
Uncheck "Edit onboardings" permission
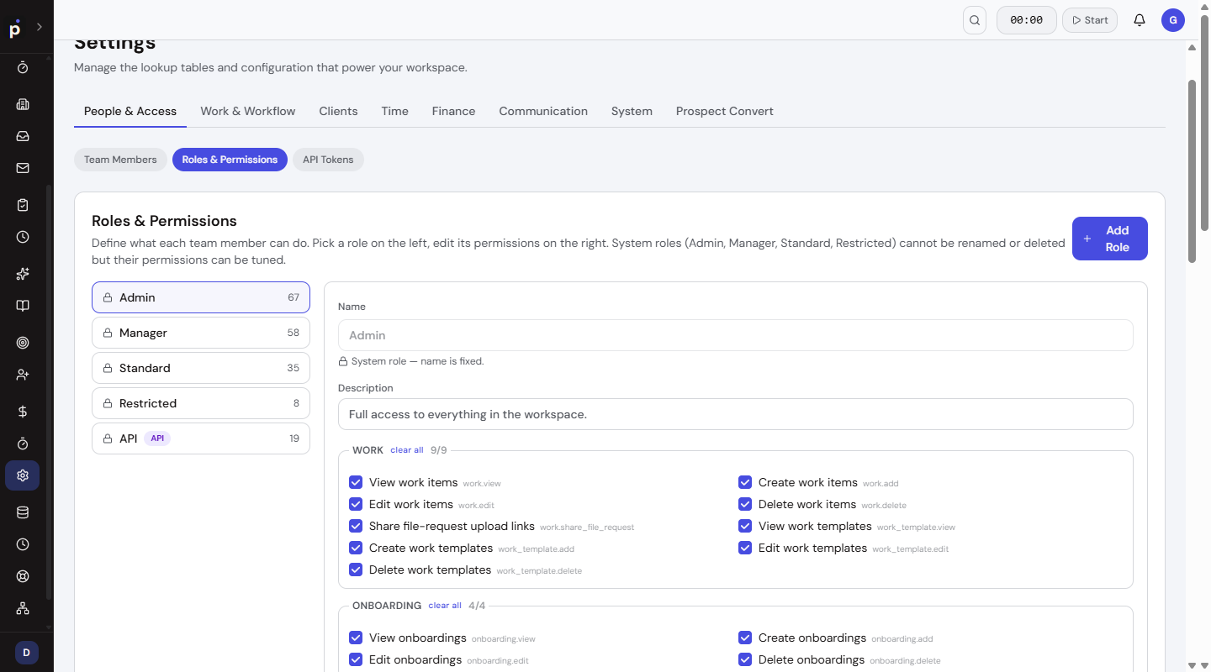pyautogui.click(x=356, y=659)
